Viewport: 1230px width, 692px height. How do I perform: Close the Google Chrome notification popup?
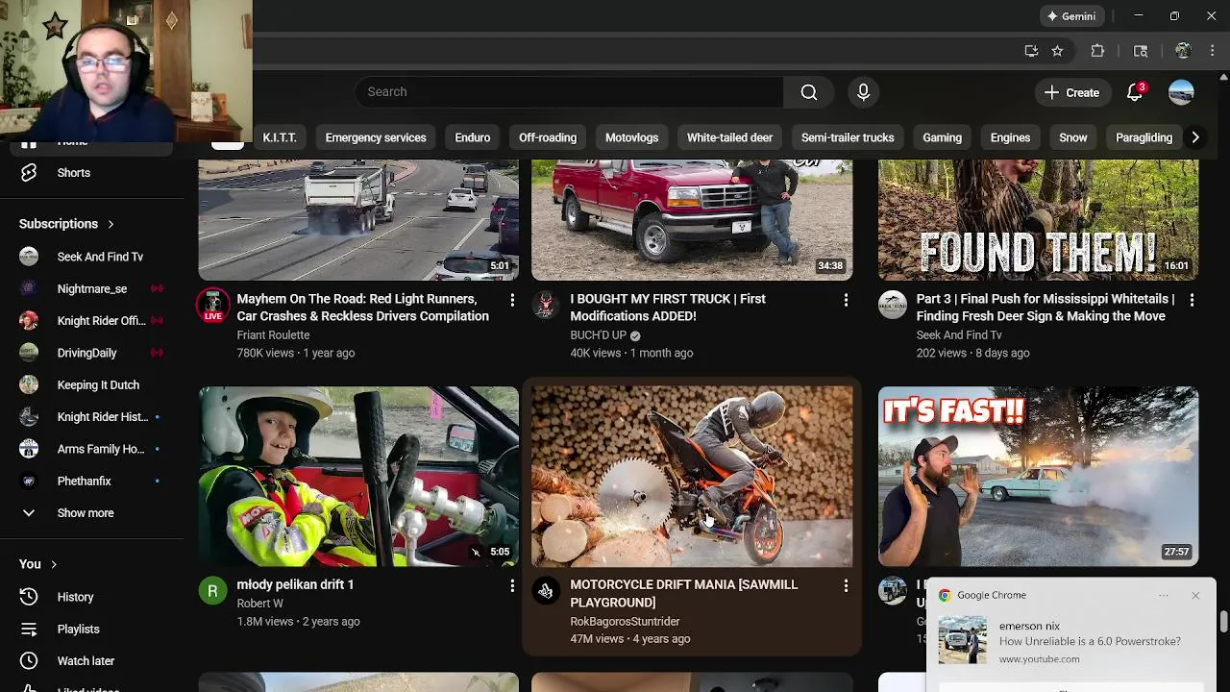pyautogui.click(x=1195, y=596)
